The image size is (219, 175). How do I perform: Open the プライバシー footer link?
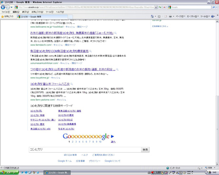tap(95, 161)
